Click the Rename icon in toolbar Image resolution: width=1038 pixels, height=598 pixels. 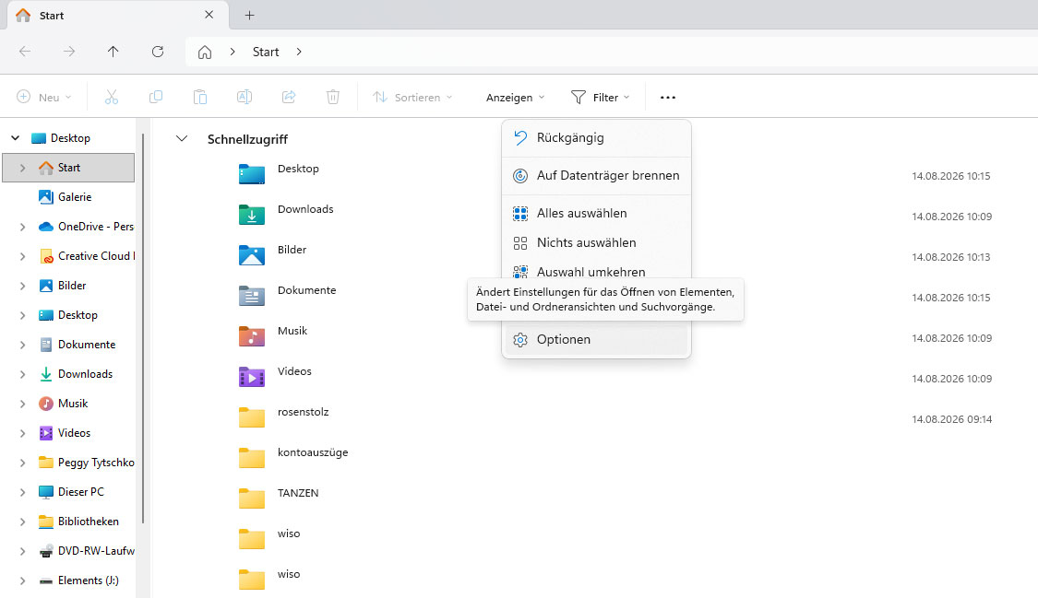[x=245, y=97]
